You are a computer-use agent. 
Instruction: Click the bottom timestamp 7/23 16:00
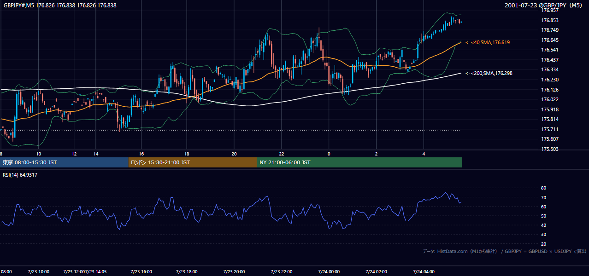coord(141,272)
